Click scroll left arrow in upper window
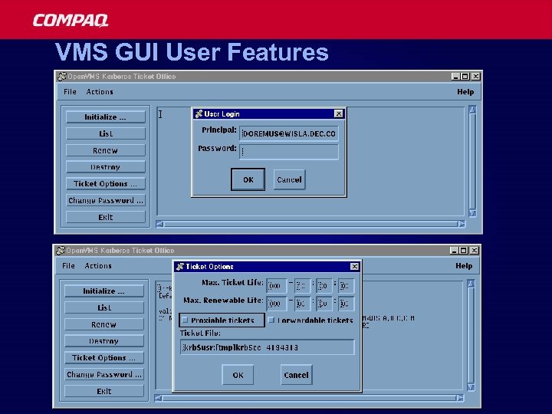Viewport: 552px width, 414px height. tap(159, 224)
